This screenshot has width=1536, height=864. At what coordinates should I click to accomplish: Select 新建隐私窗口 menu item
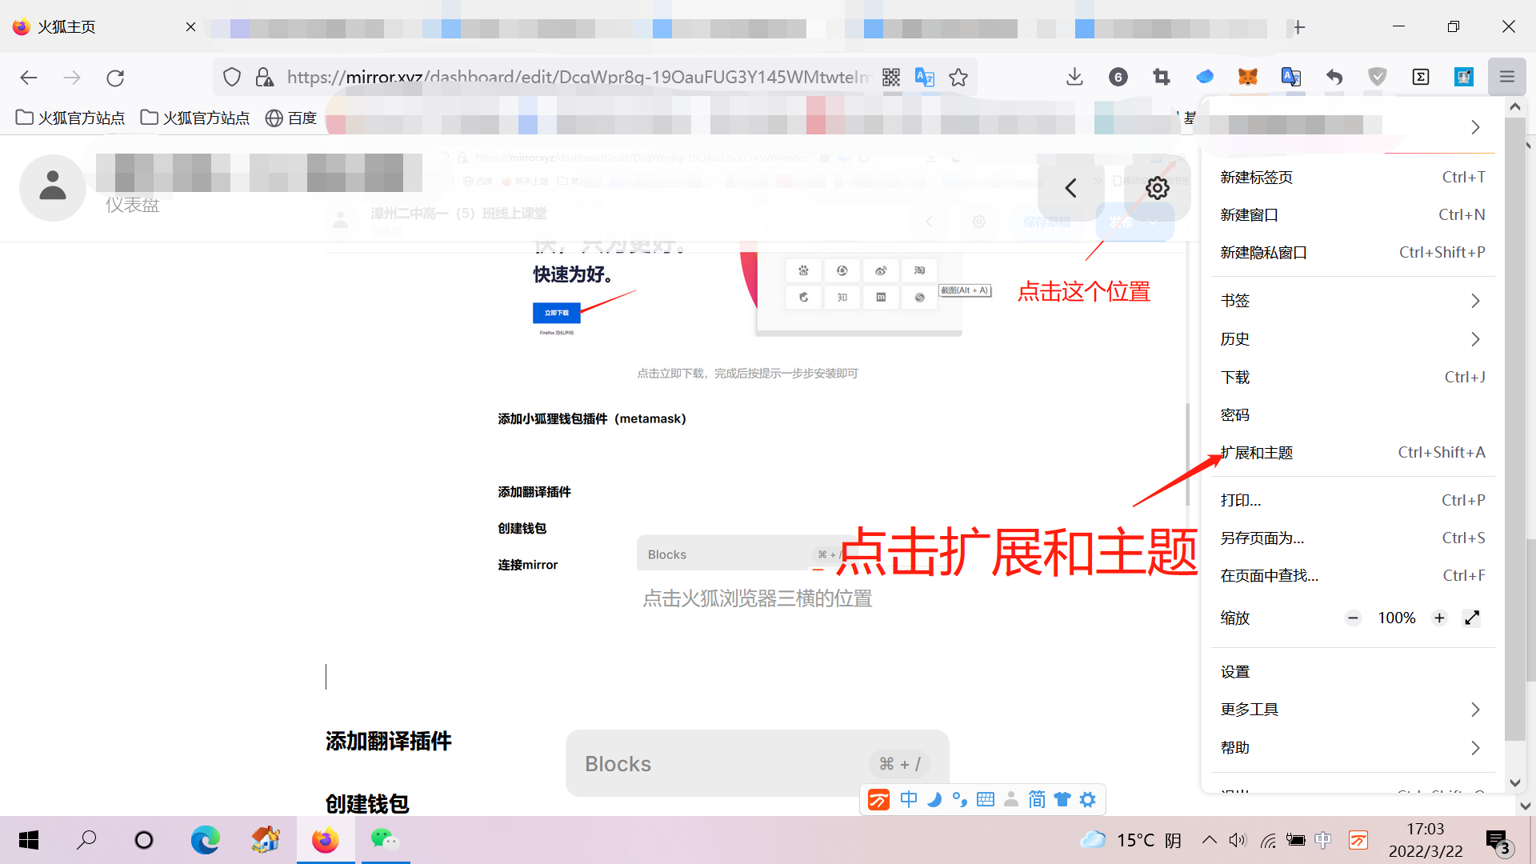click(1352, 252)
